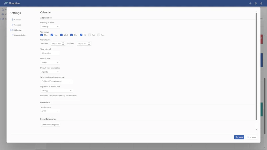Open the Time interval dropdown

[x=50, y=53]
